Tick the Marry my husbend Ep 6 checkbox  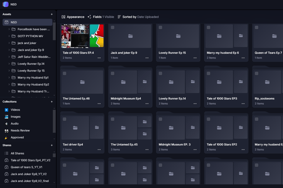point(209,28)
